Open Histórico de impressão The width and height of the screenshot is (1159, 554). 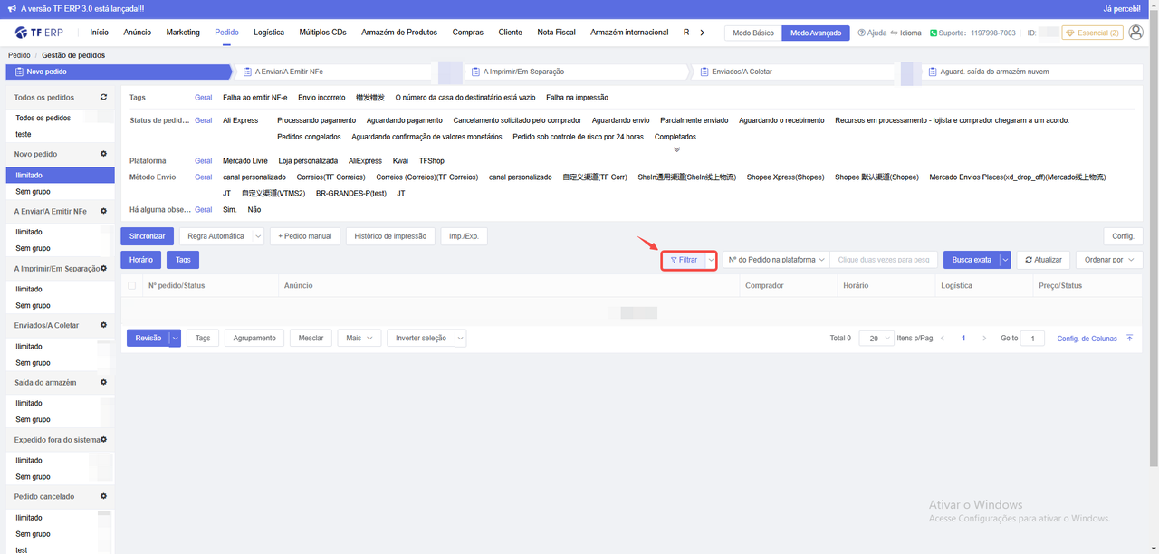(x=390, y=236)
